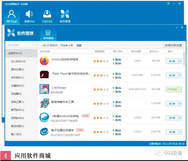Image resolution: width=188 pixels, height=161 pixels.
Task: Open 分发日志 download tray icon
Action: click(47, 14)
